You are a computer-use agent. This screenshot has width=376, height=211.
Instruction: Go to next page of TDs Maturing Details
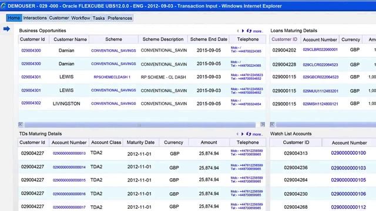coord(242,134)
